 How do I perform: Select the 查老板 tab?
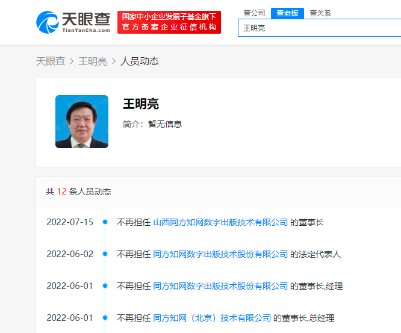287,13
